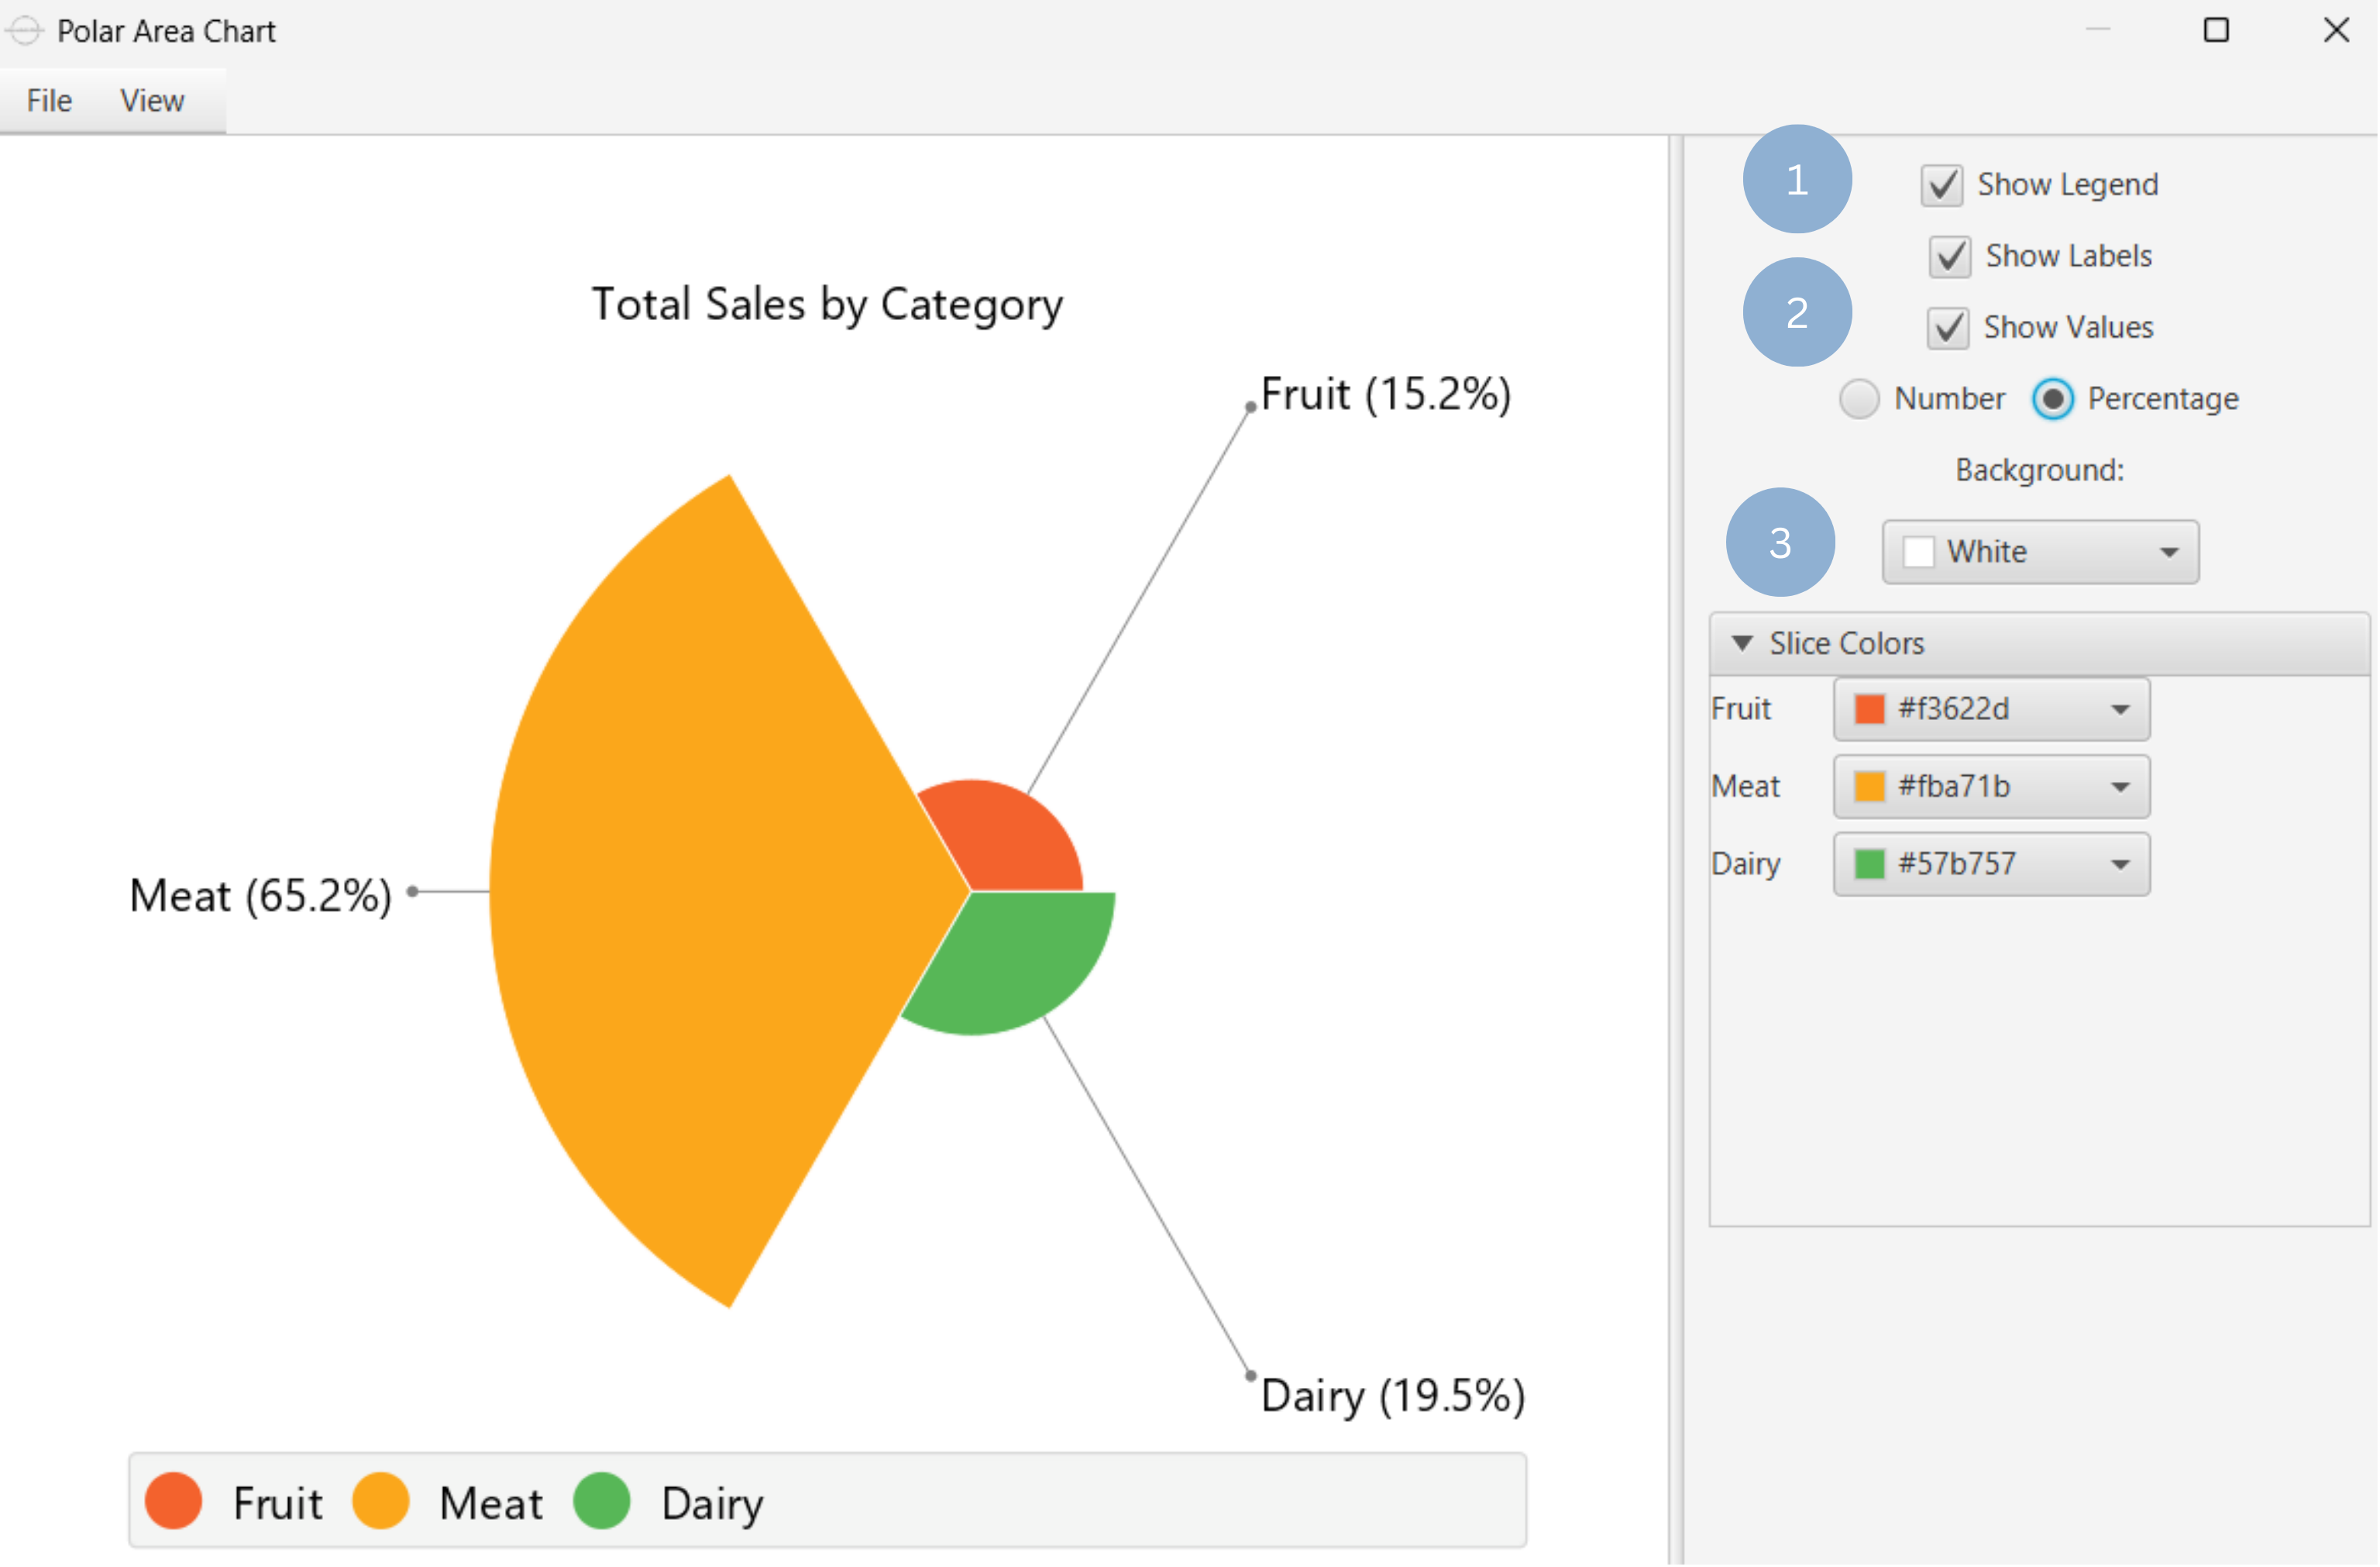The width and height of the screenshot is (2380, 1567).
Task: Select the Percentage radio button
Action: [2052, 398]
